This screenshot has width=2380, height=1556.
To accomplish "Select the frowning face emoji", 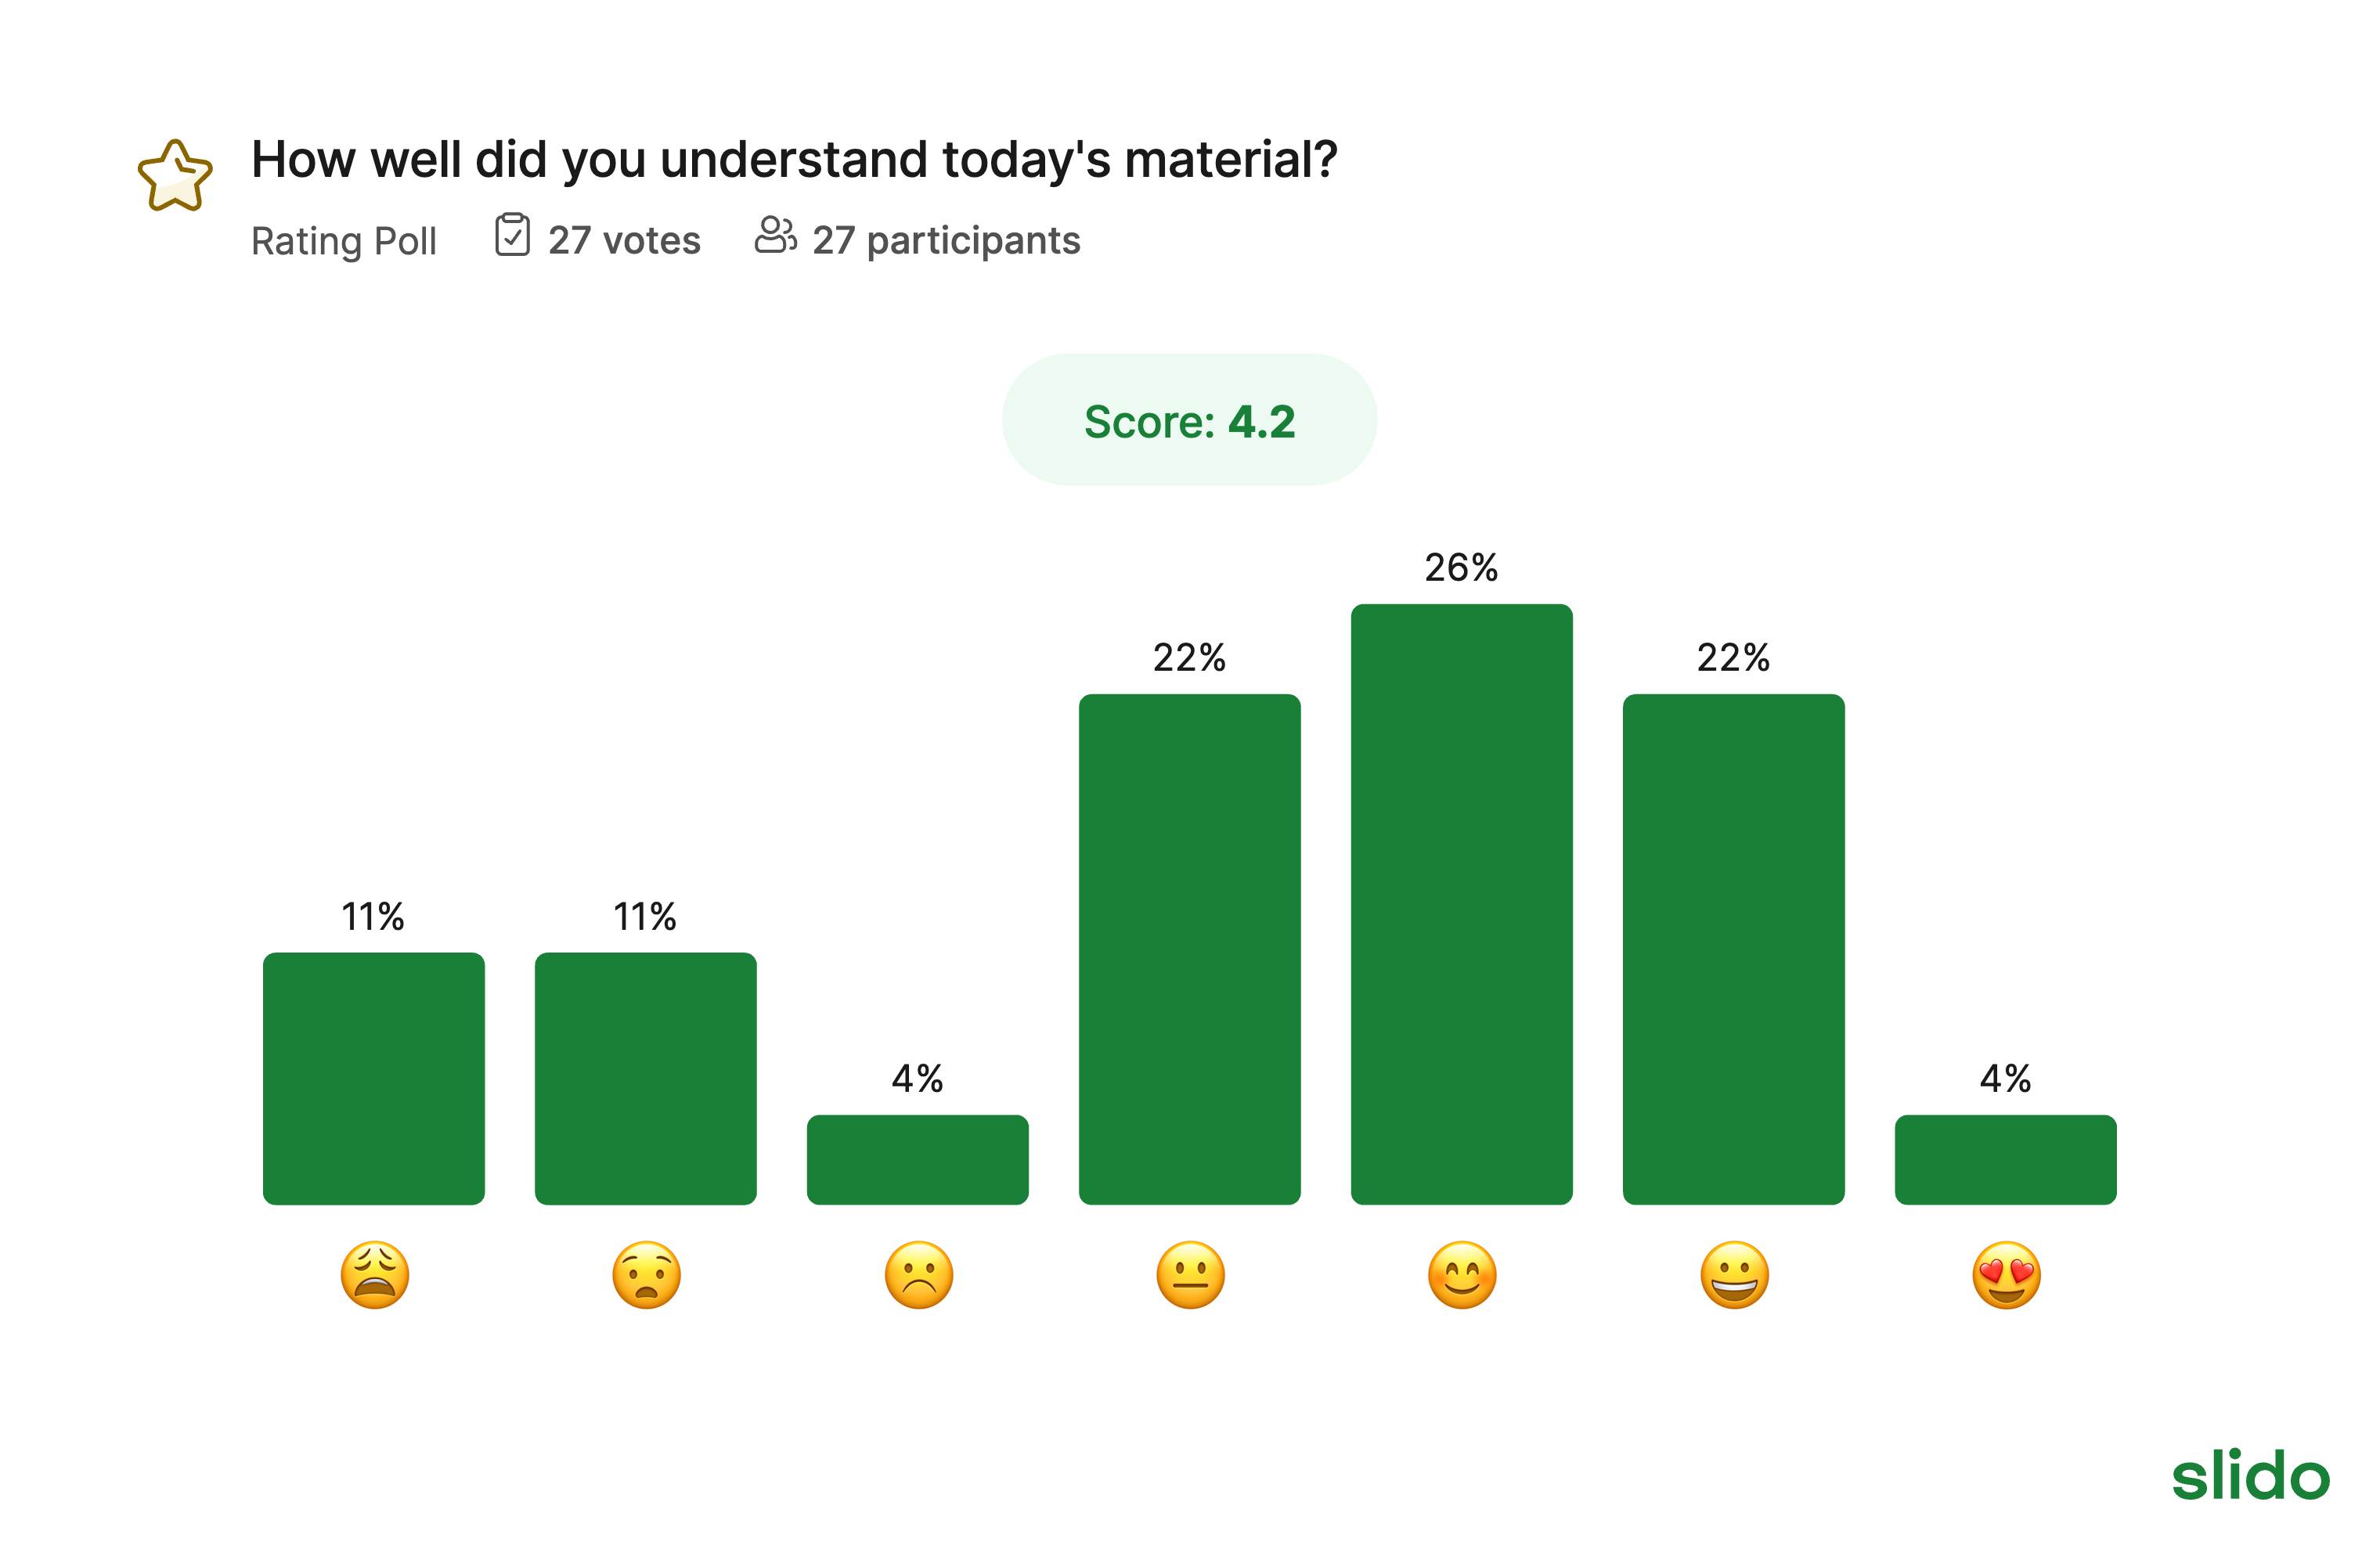I will click(x=919, y=1275).
